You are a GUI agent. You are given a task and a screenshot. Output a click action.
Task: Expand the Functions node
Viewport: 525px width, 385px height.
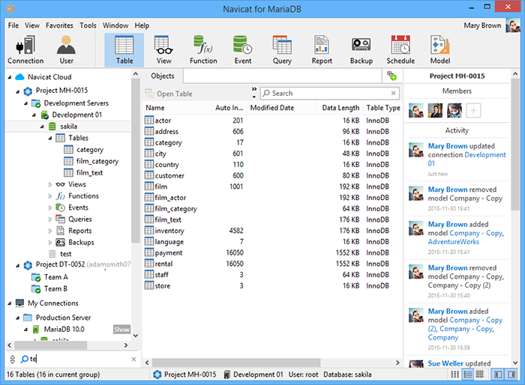(50, 196)
